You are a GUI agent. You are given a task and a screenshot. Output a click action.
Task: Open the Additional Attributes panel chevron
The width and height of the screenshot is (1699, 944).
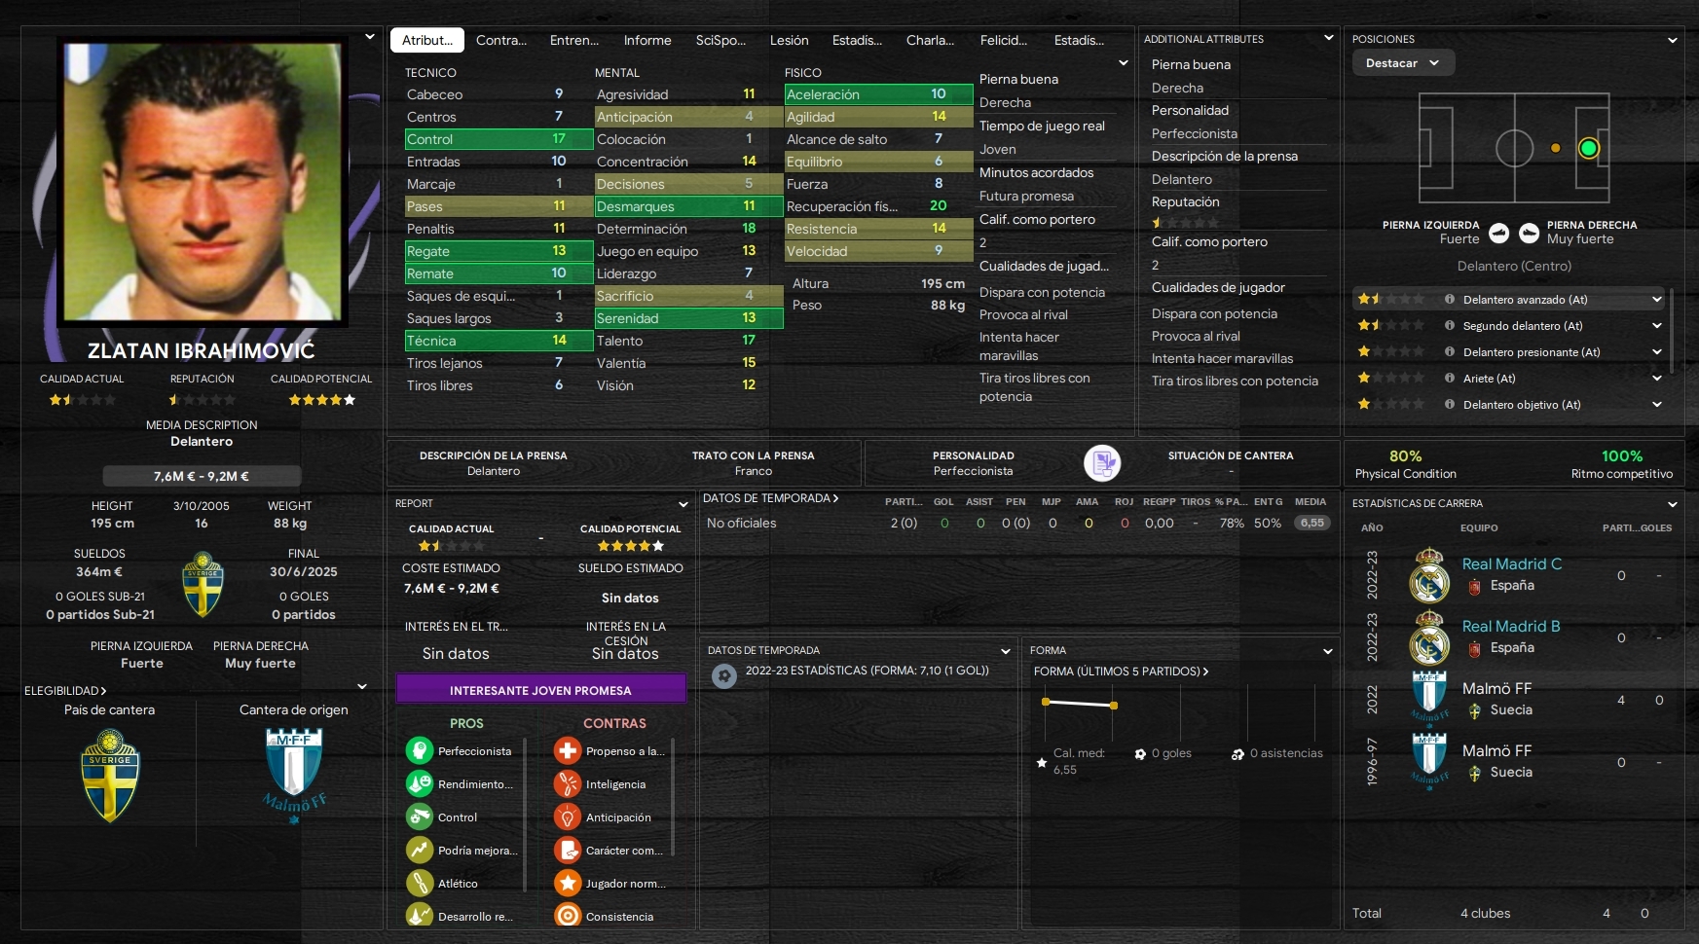(1328, 38)
